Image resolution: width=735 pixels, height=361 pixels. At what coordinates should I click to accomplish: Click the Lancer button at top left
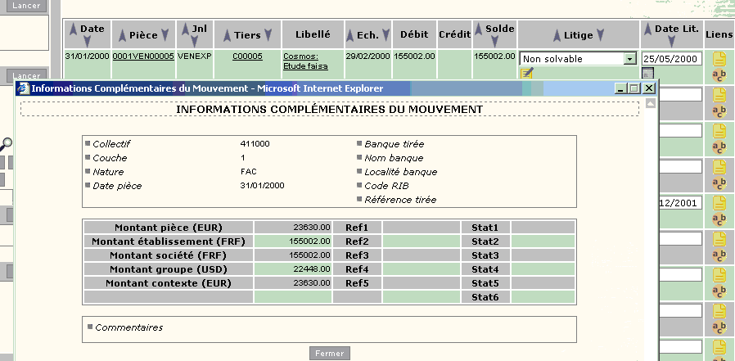pos(26,6)
